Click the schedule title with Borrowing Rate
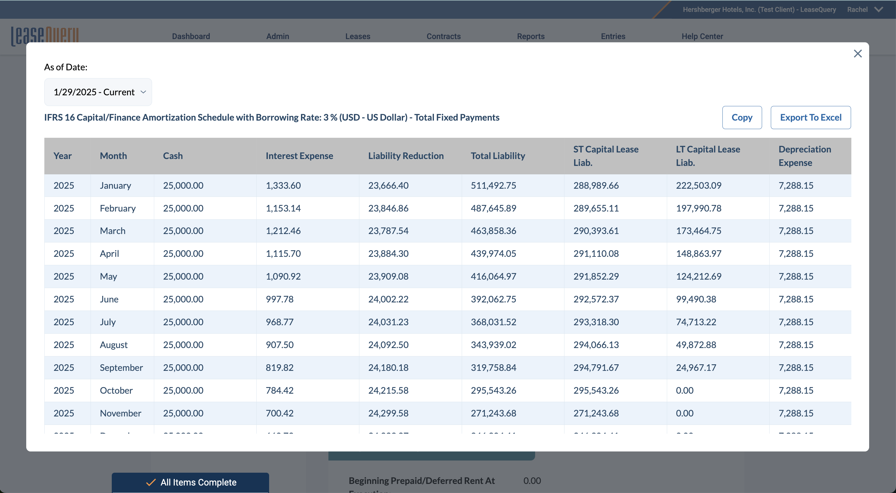 271,117
